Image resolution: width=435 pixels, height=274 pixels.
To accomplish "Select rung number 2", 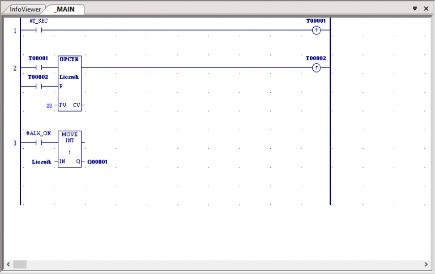I will [x=15, y=68].
